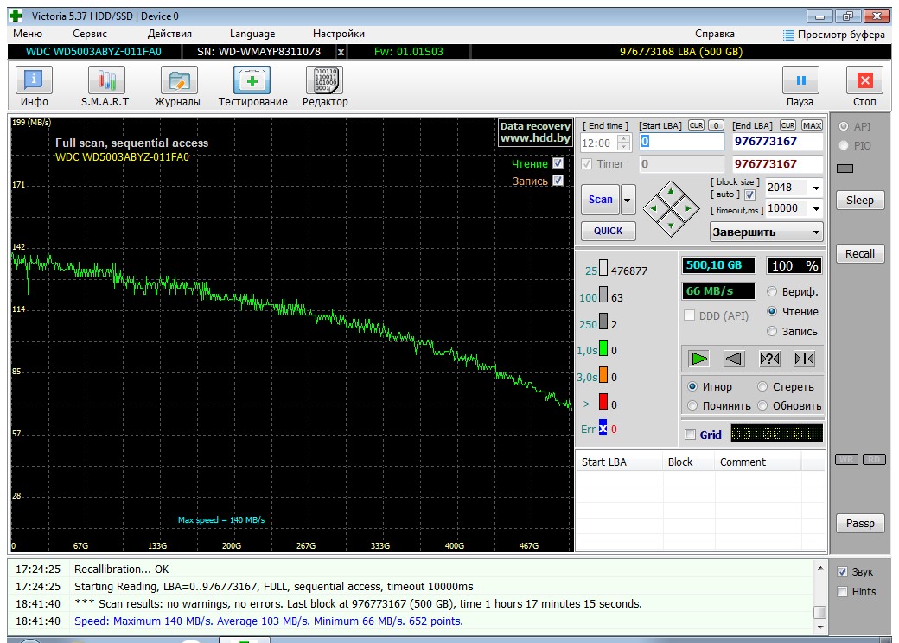Open the Действия menu
The image size is (899, 643).
(169, 34)
